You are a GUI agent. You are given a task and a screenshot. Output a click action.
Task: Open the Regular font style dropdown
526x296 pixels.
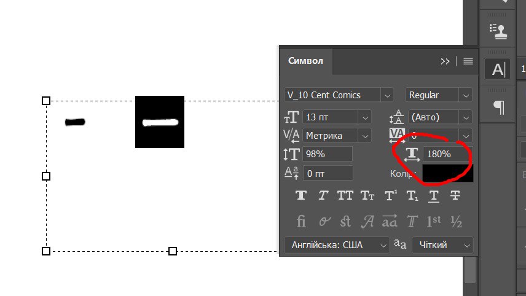[465, 95]
